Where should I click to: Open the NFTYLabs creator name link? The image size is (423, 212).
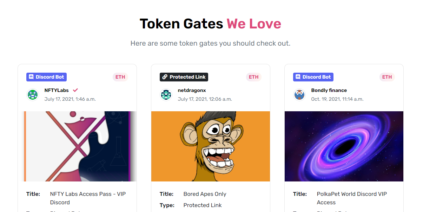[x=57, y=90]
